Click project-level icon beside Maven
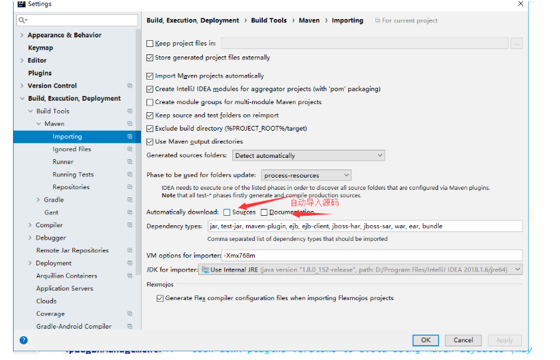 click(129, 124)
